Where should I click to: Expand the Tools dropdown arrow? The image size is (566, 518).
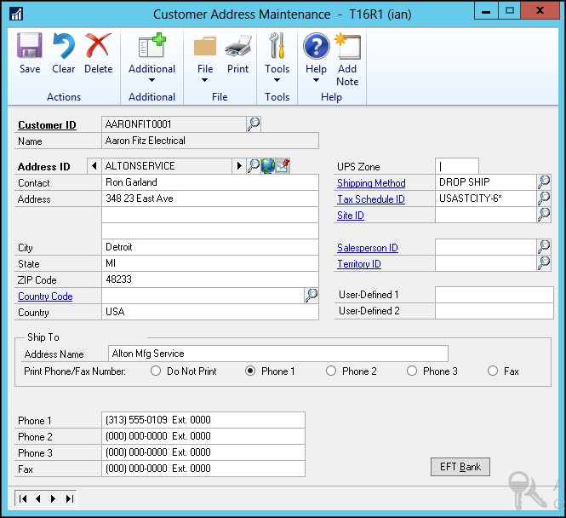[277, 80]
